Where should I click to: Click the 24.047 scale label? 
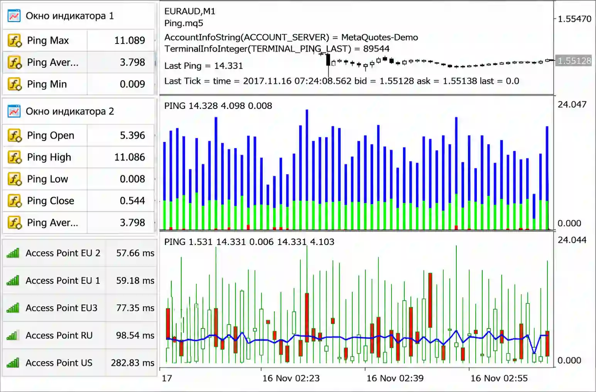tap(572, 104)
